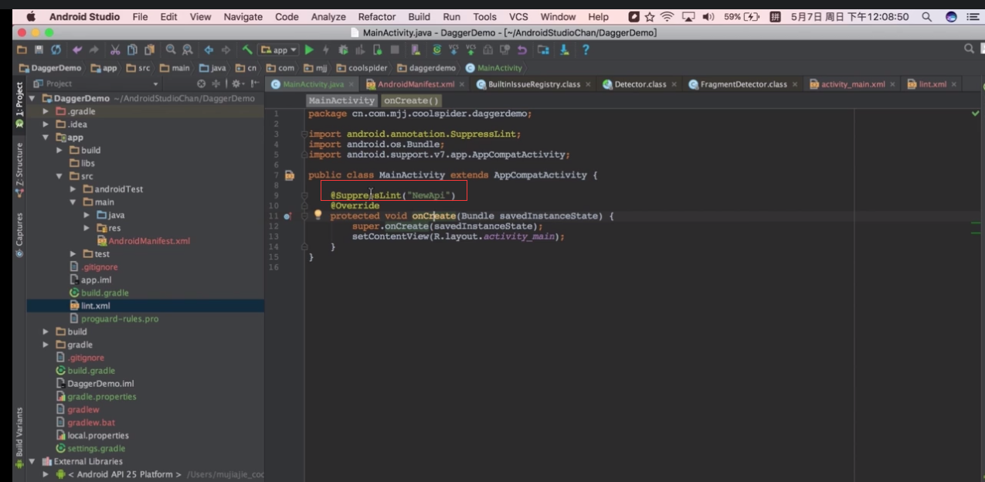This screenshot has width=985, height=482.
Task: Click the Sync Gradle icon
Action: (x=437, y=49)
